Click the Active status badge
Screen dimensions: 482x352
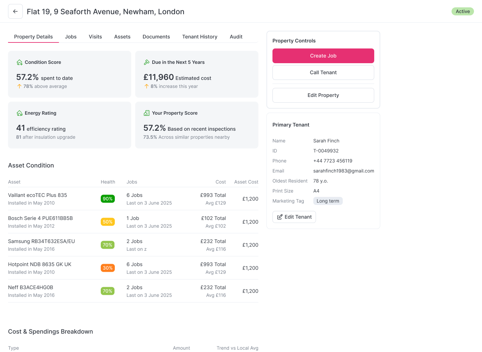tap(463, 11)
